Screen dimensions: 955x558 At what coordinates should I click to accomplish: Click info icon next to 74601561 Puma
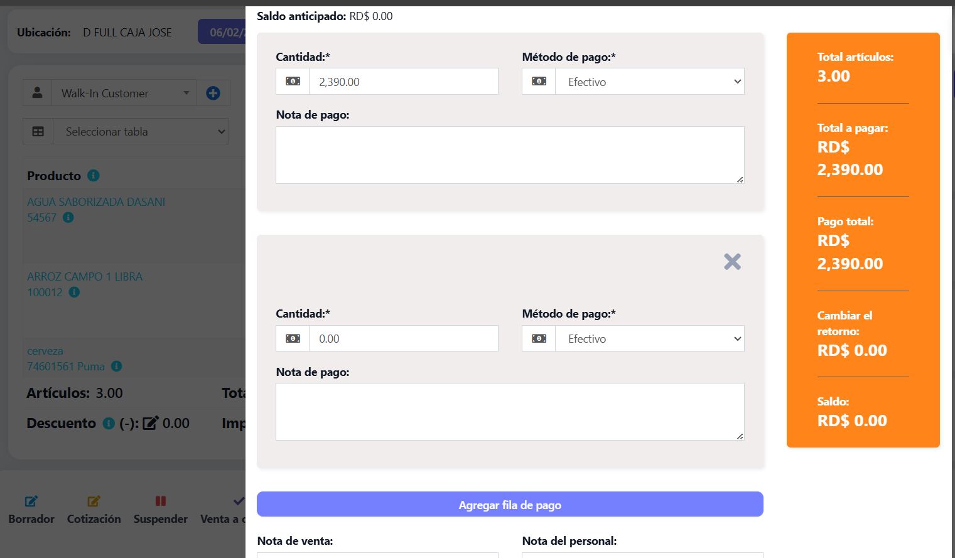coord(117,367)
